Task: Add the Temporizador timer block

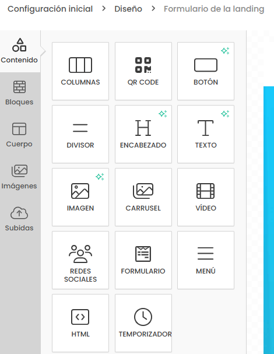Action: point(143,323)
